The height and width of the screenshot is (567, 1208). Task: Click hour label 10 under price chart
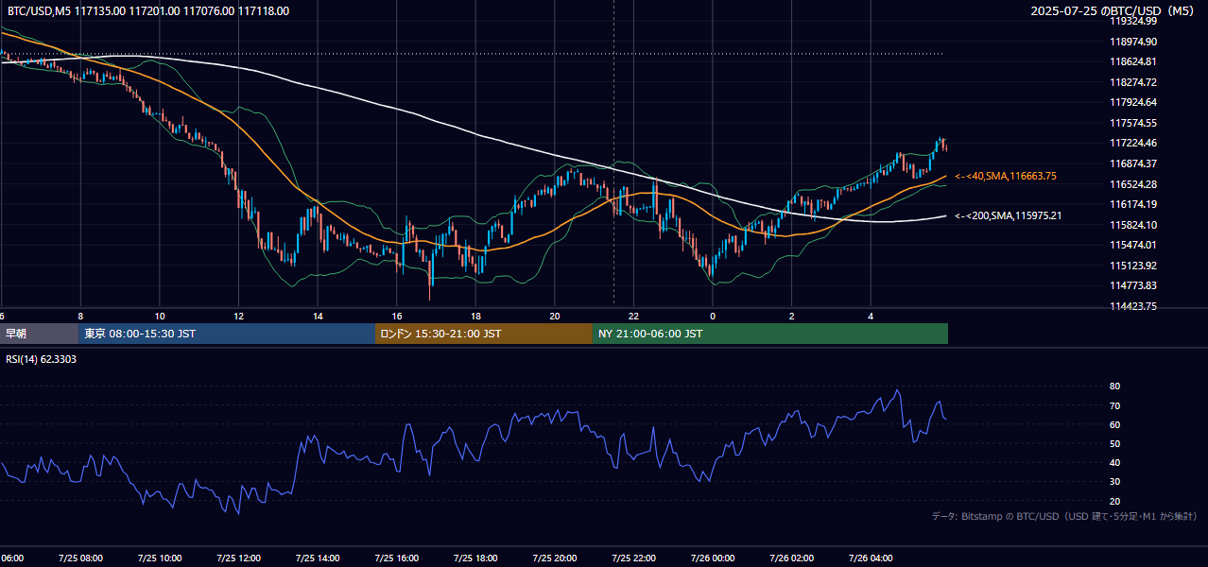click(x=160, y=316)
